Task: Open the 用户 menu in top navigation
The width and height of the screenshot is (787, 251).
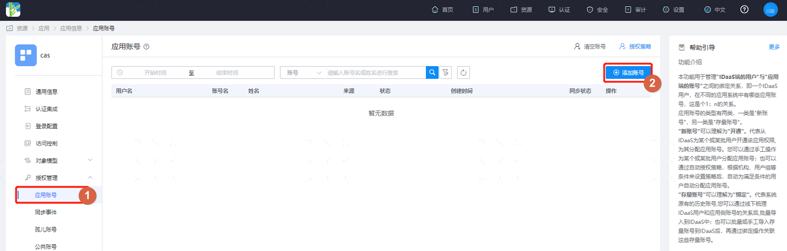Action: pos(483,10)
